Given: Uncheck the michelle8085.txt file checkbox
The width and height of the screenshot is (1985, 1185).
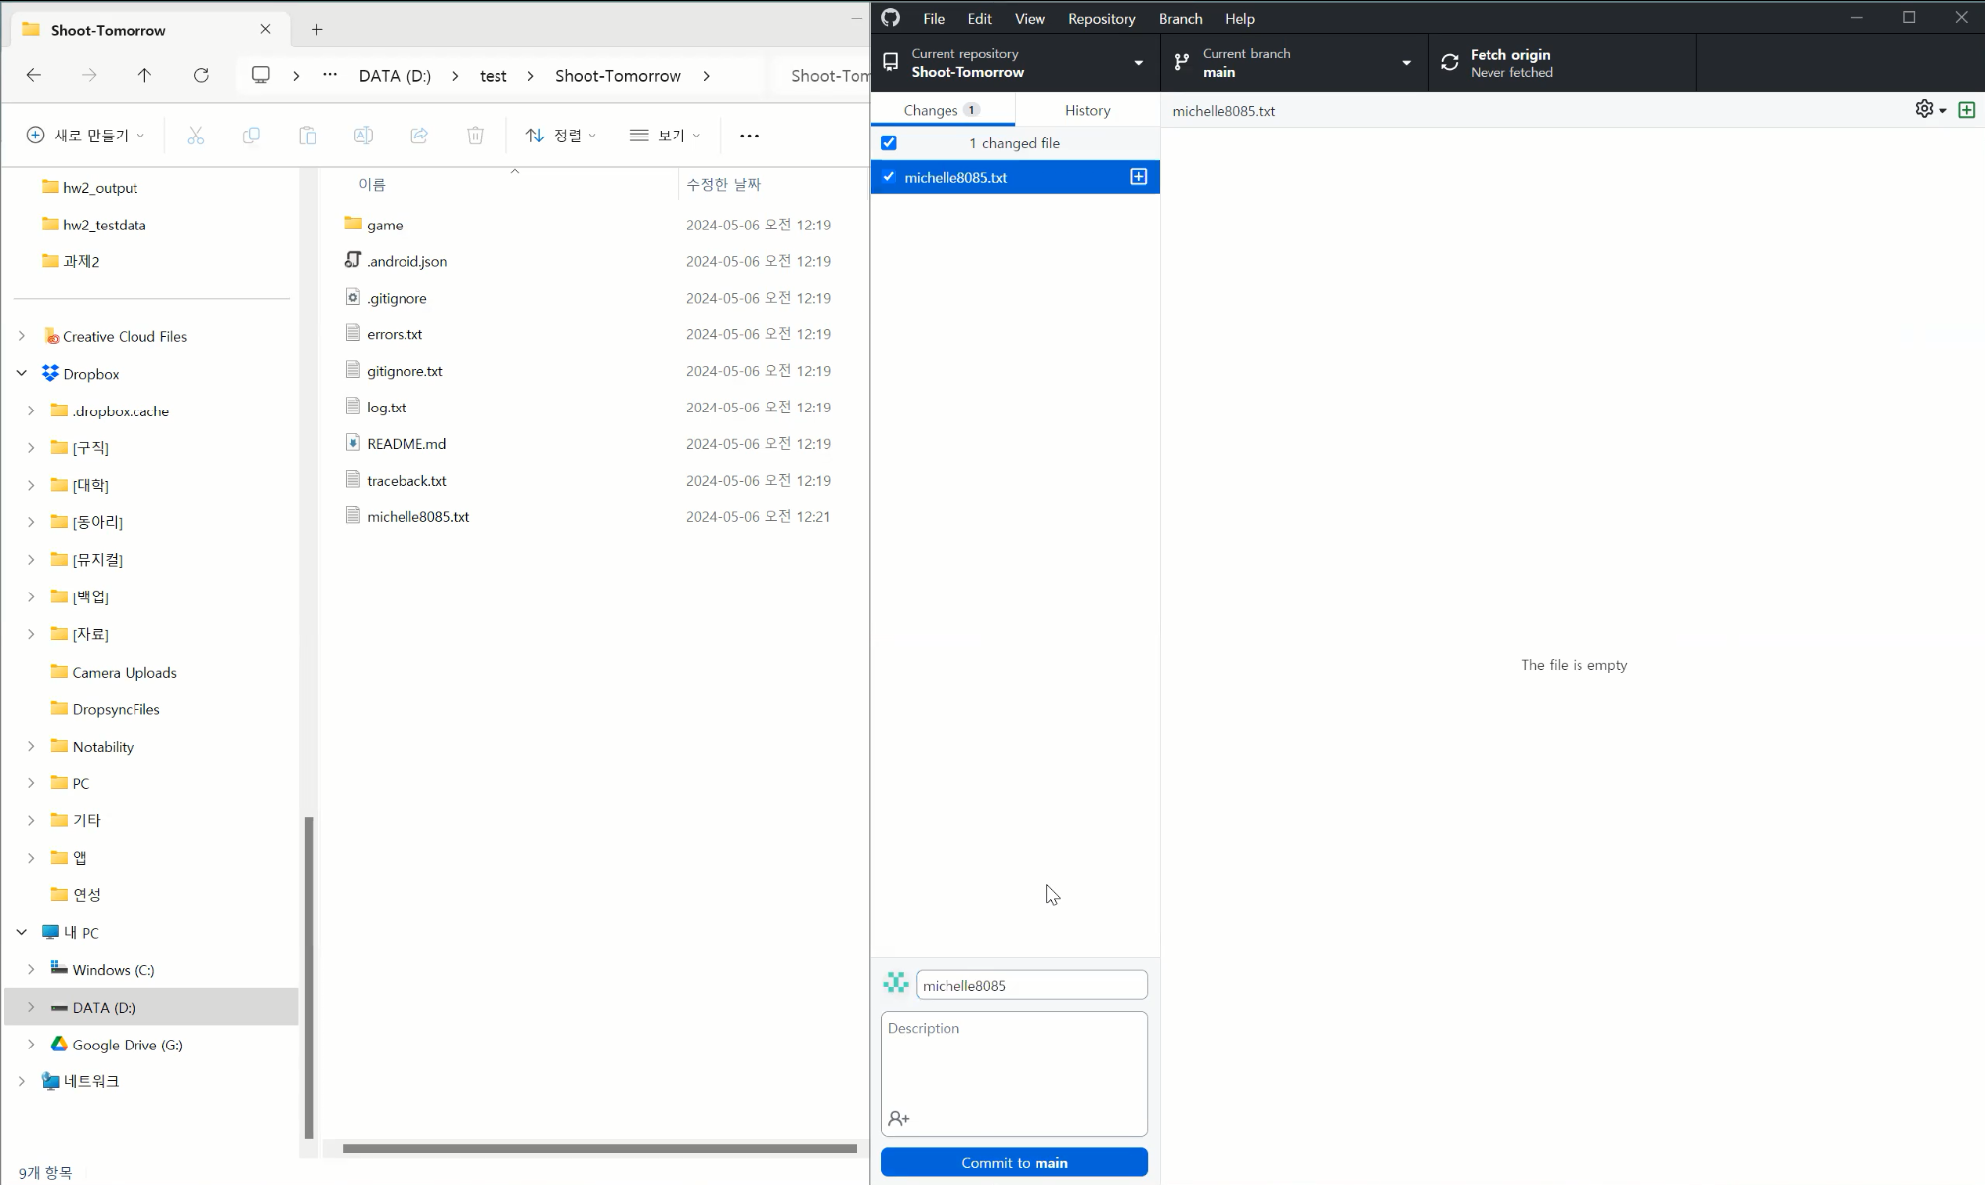Looking at the screenshot, I should point(889,177).
